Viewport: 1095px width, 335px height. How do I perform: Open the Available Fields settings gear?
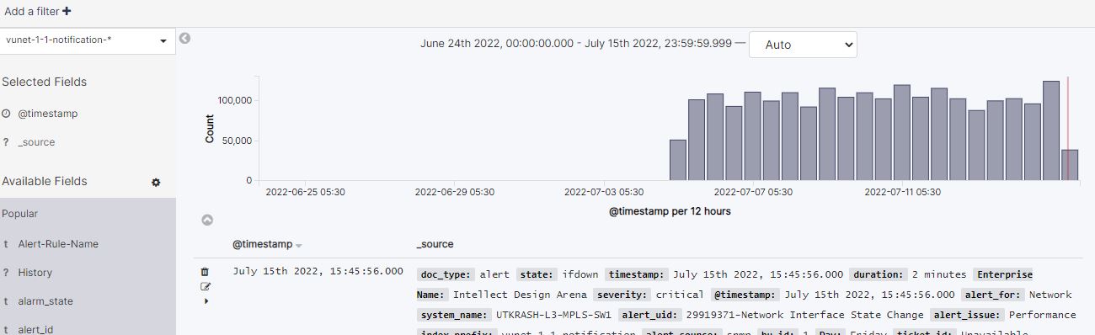[156, 182]
